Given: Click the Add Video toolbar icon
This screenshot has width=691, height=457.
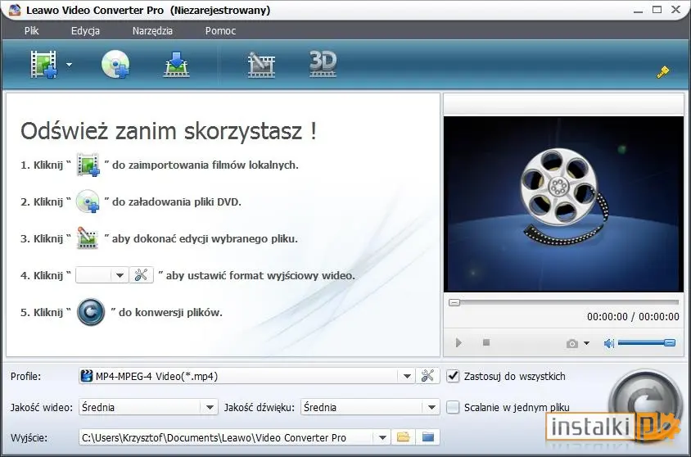Looking at the screenshot, I should [43, 65].
